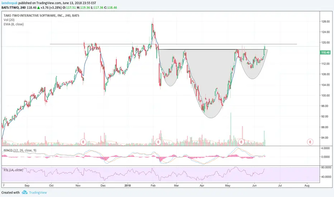
Task: Click the 96.00 price axis label
Action: (x=325, y=106)
